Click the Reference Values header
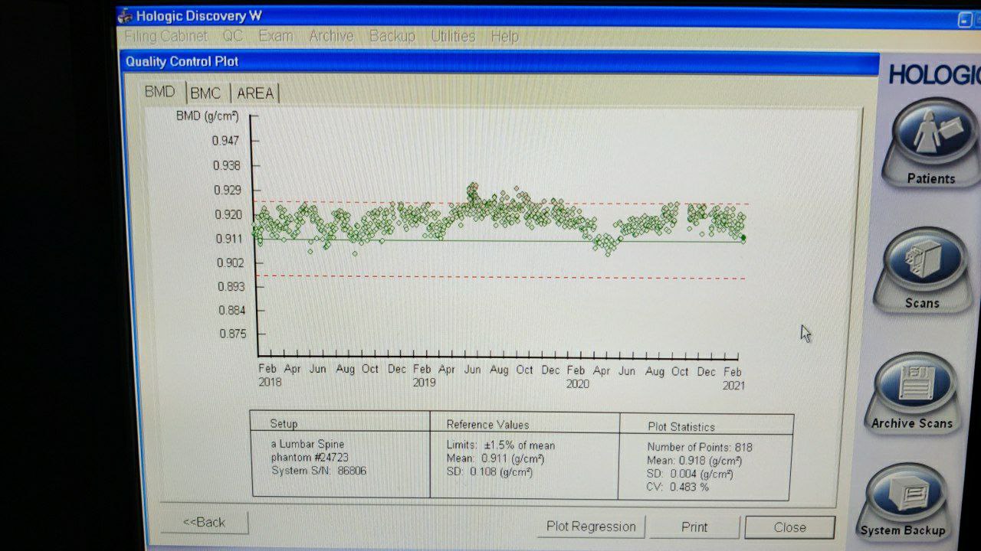 click(x=487, y=425)
